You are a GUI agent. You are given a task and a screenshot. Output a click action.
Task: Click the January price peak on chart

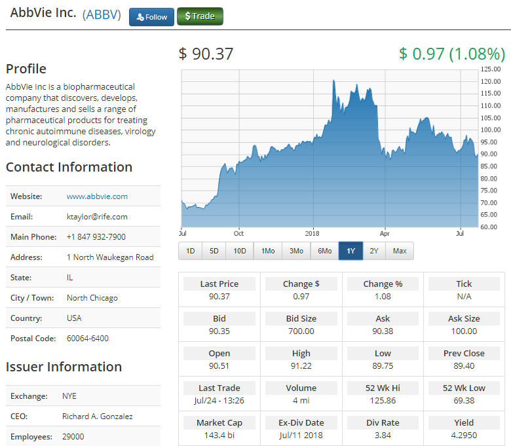(333, 81)
